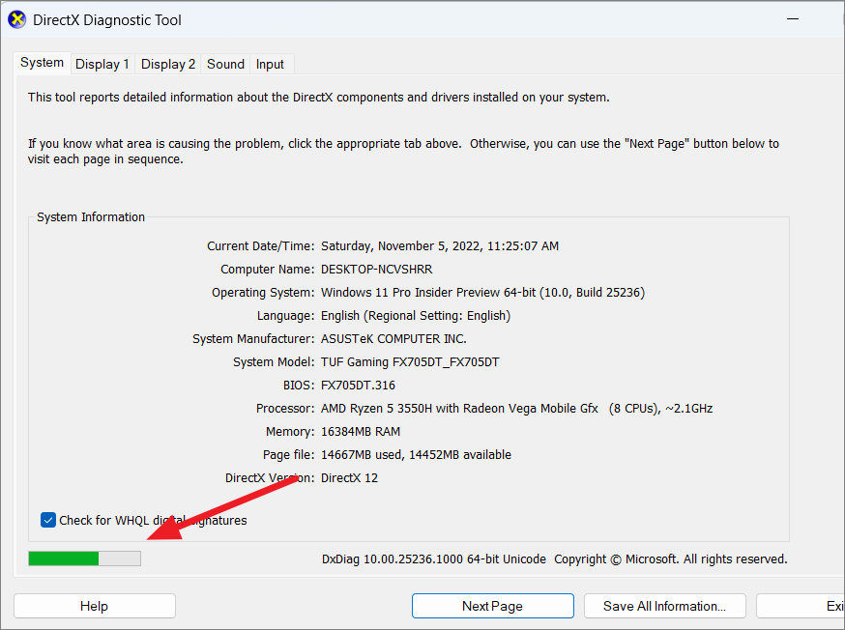Click the System Manufacturer: field label
Screen dimensions: 845x630
click(x=253, y=339)
